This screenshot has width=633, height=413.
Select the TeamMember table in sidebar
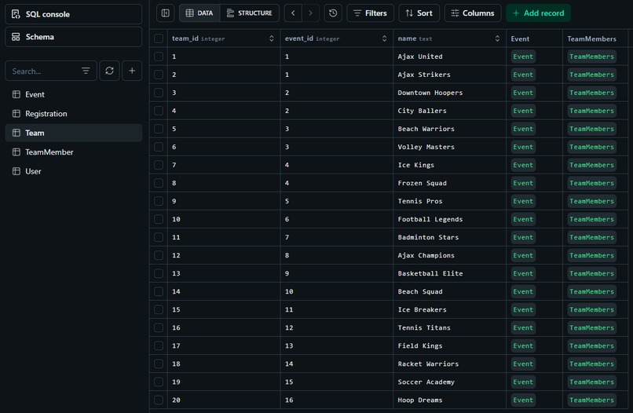(x=74, y=152)
